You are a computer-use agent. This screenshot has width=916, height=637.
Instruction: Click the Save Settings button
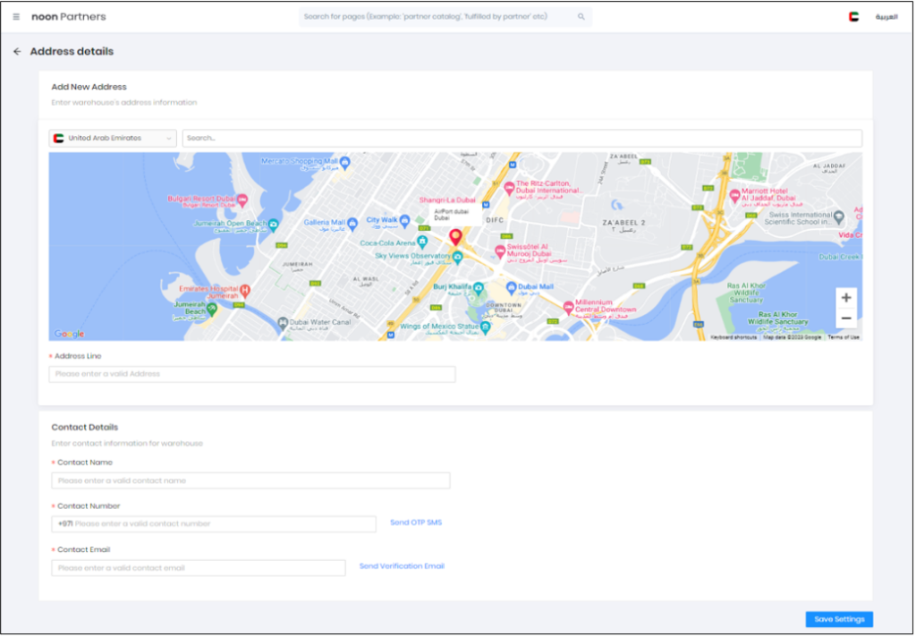(839, 619)
